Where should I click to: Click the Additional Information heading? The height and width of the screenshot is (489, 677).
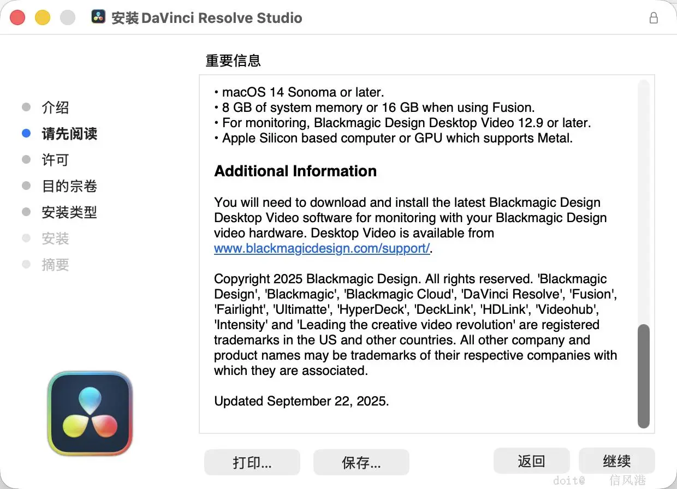pyautogui.click(x=295, y=171)
